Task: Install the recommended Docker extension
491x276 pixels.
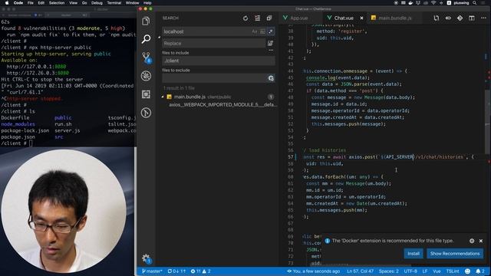Action: click(x=414, y=254)
